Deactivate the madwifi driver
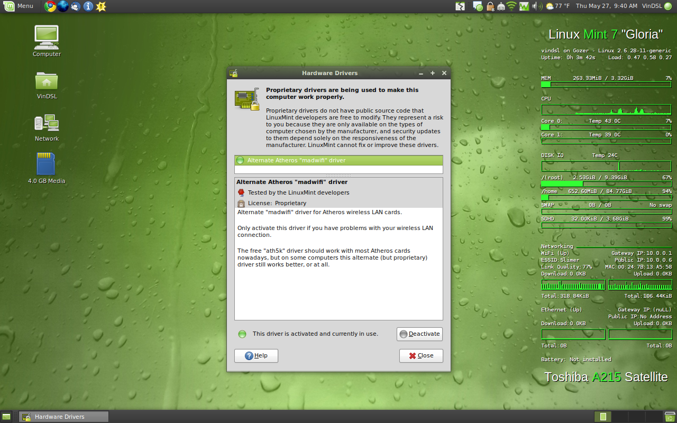The width and height of the screenshot is (677, 423). pos(419,334)
